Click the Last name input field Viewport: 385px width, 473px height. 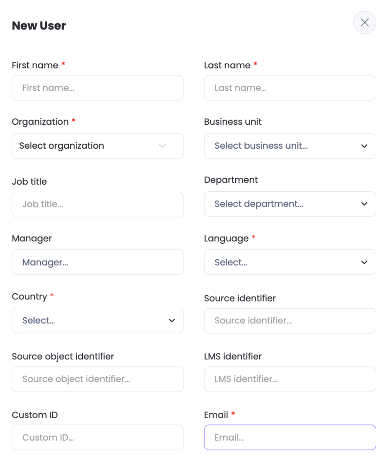tap(290, 88)
